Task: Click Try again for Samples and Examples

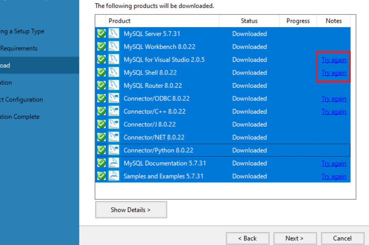Action: (x=334, y=177)
